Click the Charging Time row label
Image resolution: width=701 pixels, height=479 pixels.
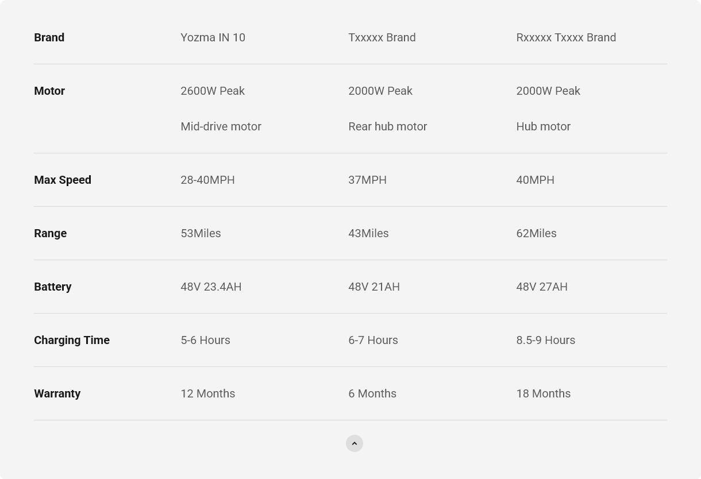pyautogui.click(x=72, y=340)
